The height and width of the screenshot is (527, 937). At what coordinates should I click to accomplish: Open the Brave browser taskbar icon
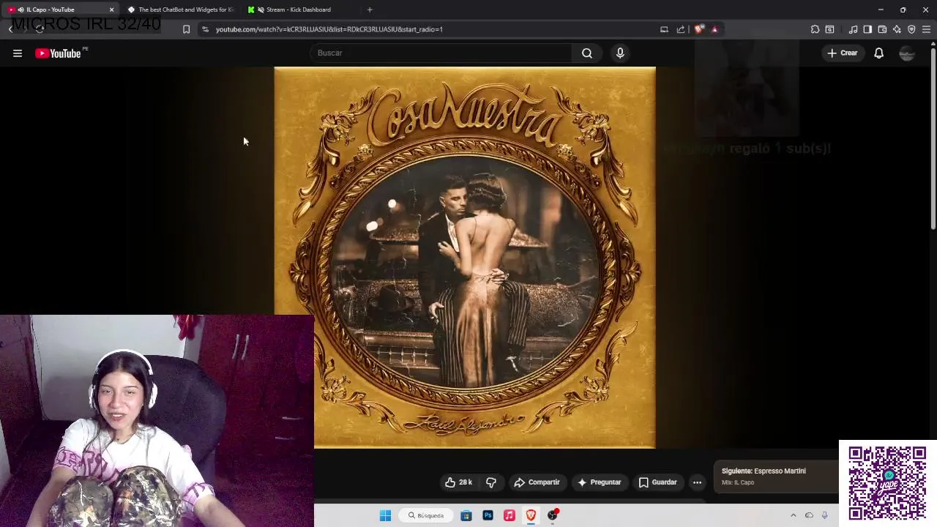pyautogui.click(x=531, y=515)
